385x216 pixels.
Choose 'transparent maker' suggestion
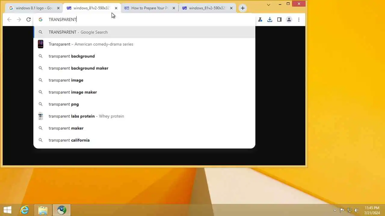(x=144, y=128)
